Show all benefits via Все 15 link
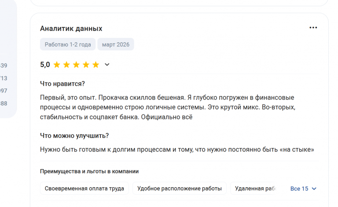This screenshot has width=338, height=207. click(299, 189)
